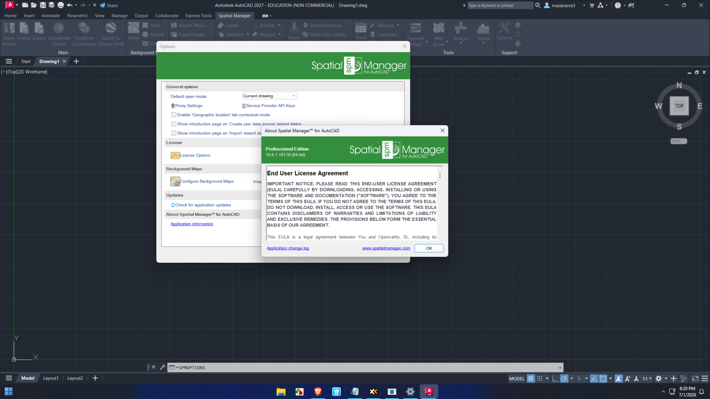Image resolution: width=710 pixels, height=399 pixels.
Task: Click the TOP face of the ViewCube
Action: (x=679, y=106)
